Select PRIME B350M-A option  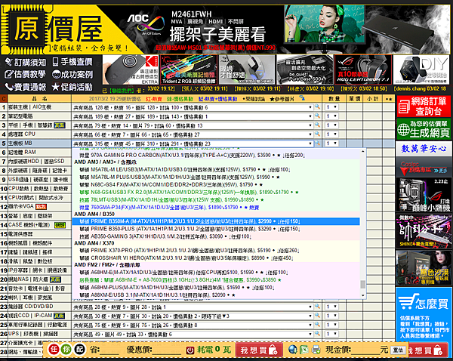pos(216,221)
